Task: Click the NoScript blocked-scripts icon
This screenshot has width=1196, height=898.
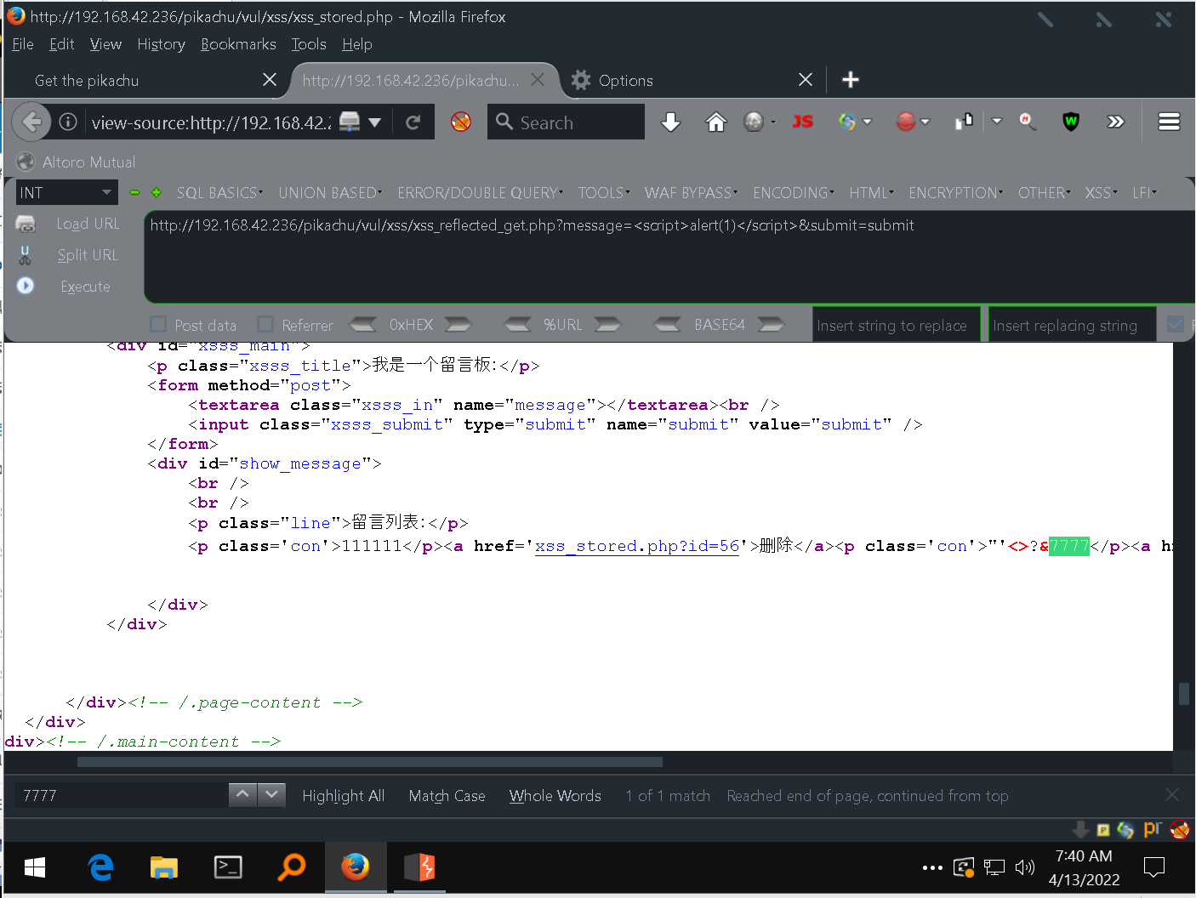Action: 461,122
